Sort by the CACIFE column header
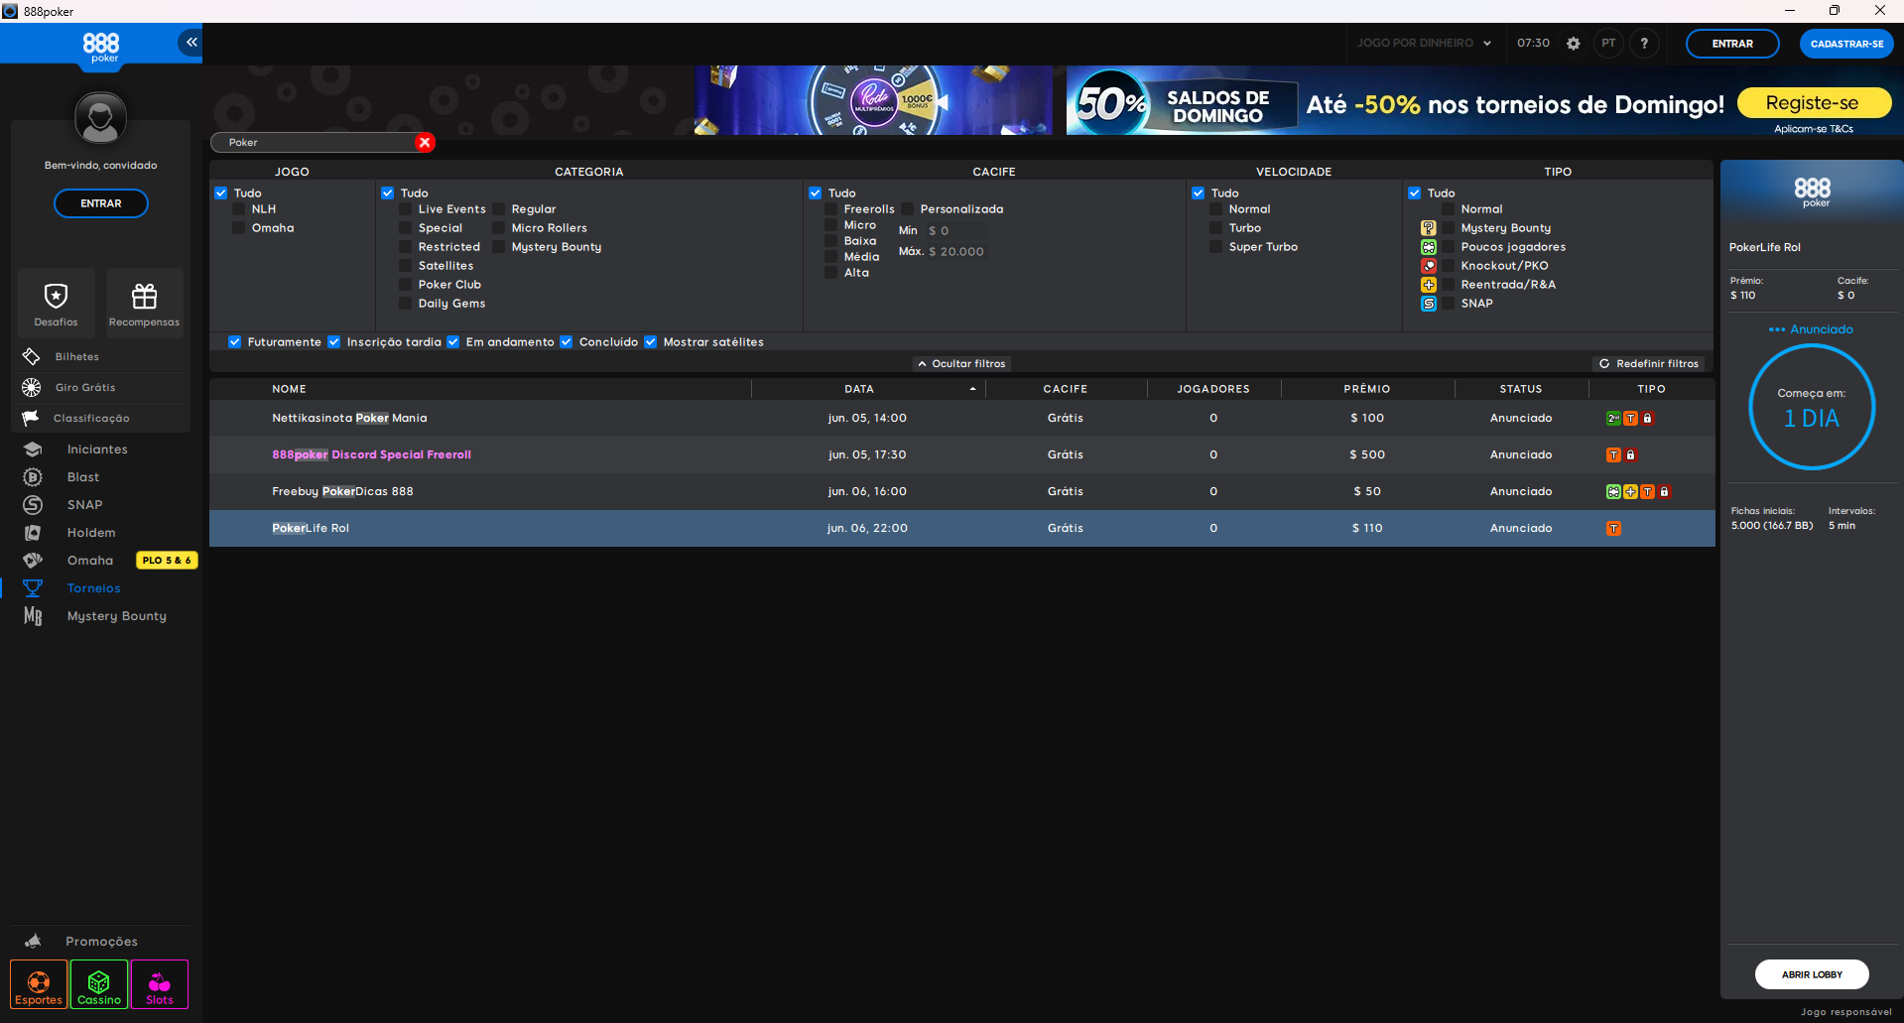Screen dimensions: 1904x1023 [x=1066, y=389]
